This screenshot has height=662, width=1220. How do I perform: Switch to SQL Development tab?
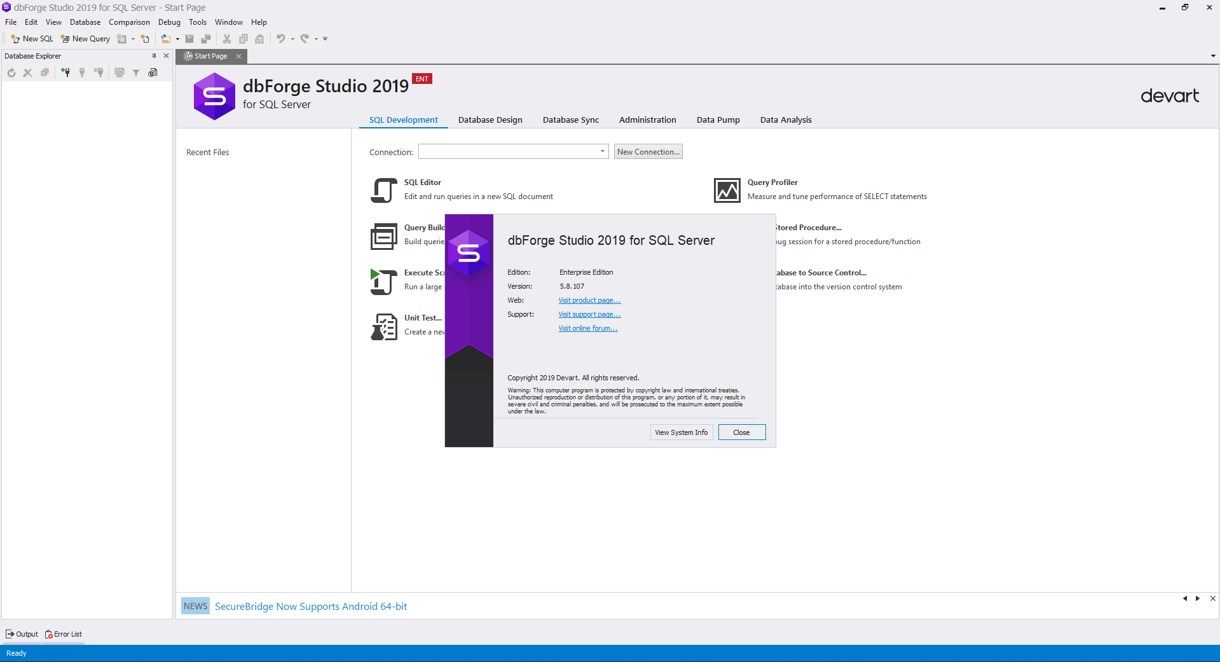(x=404, y=120)
